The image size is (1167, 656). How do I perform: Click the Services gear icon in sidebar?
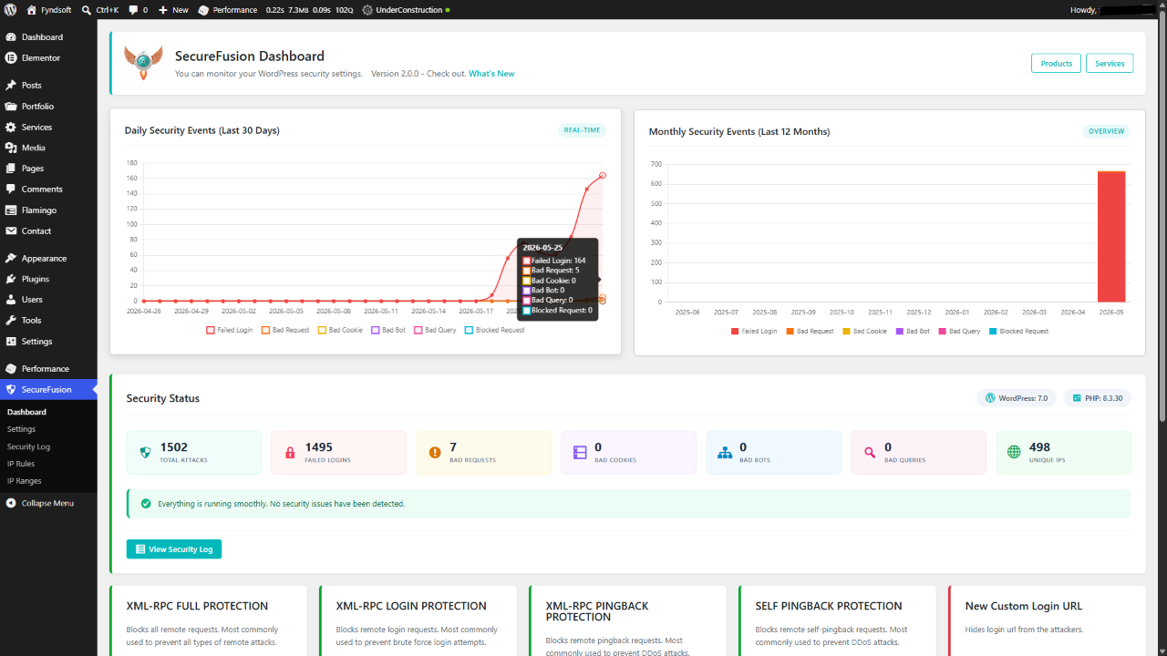click(11, 128)
